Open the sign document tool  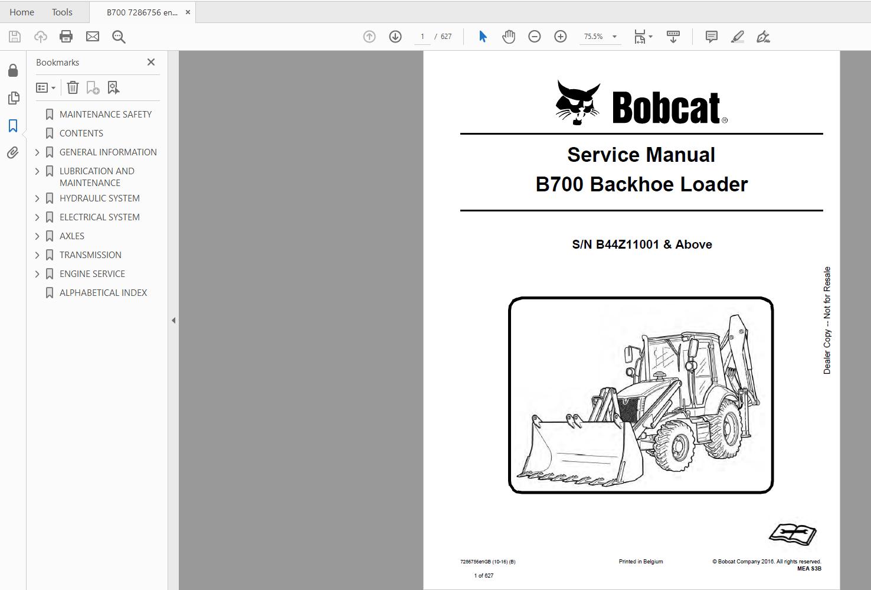[763, 37]
